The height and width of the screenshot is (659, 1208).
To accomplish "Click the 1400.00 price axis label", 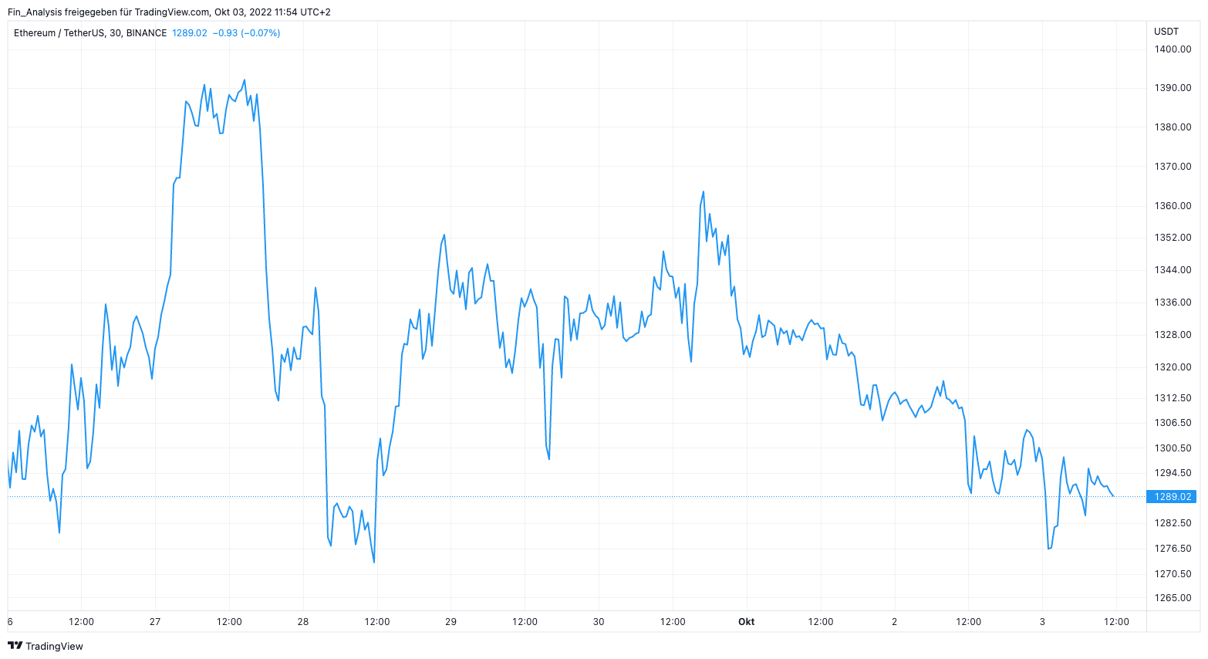I will pos(1173,49).
